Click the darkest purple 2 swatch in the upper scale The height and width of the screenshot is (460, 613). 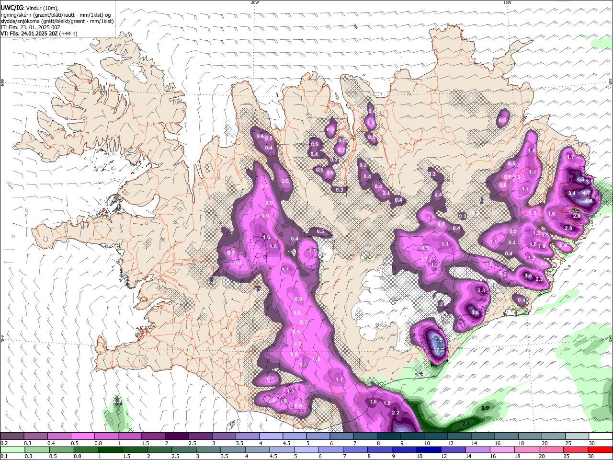177,437
